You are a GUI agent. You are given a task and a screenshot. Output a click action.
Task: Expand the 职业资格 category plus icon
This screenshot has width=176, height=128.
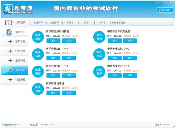tap(10, 80)
